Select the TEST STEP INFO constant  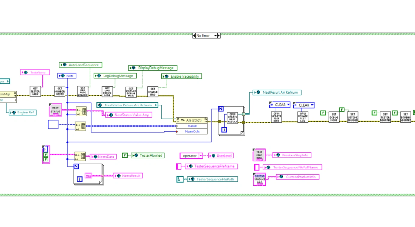click(259, 155)
